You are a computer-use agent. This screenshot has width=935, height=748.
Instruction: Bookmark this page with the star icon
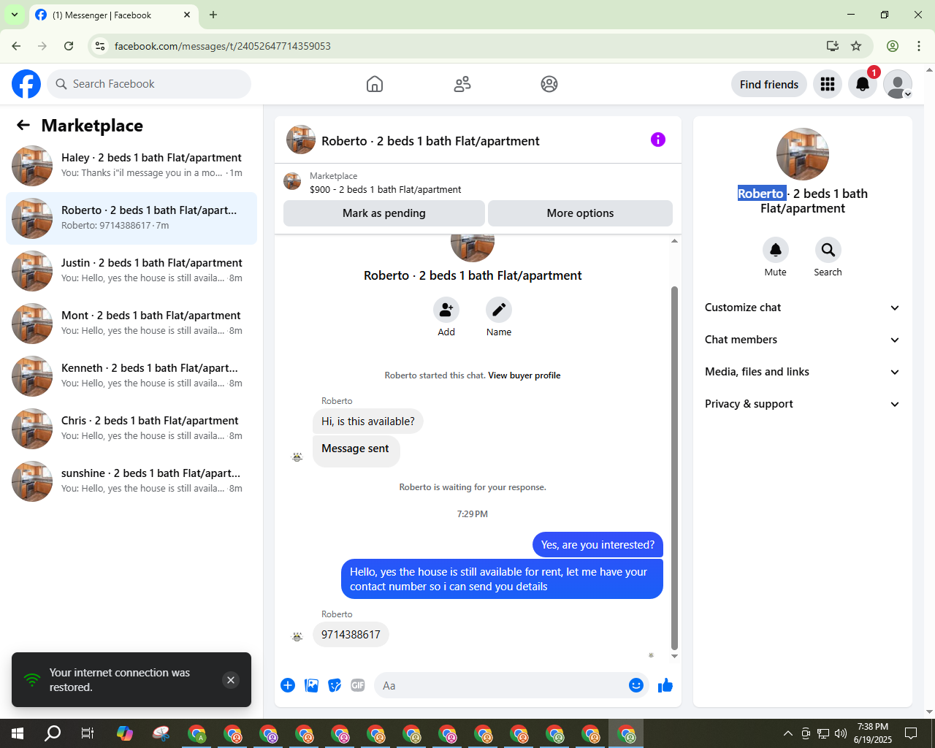tap(856, 46)
